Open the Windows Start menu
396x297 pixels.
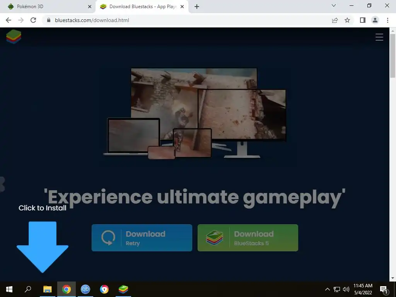click(x=9, y=289)
